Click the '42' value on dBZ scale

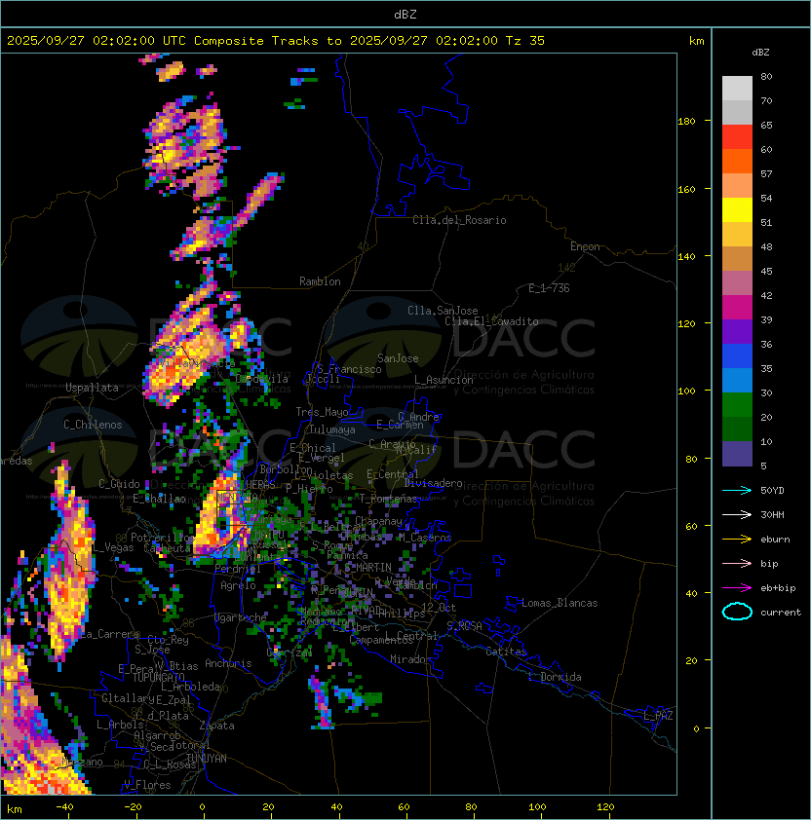coord(766,295)
